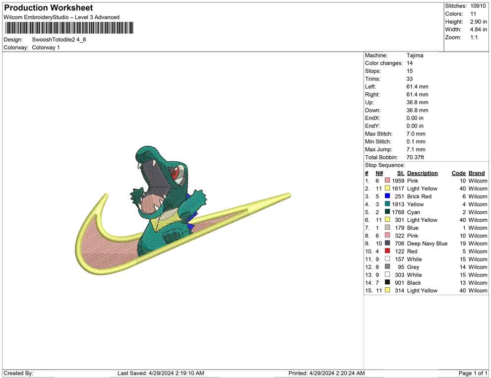Click the St. column header
Viewport: 491px width, 378px height.
click(x=401, y=173)
